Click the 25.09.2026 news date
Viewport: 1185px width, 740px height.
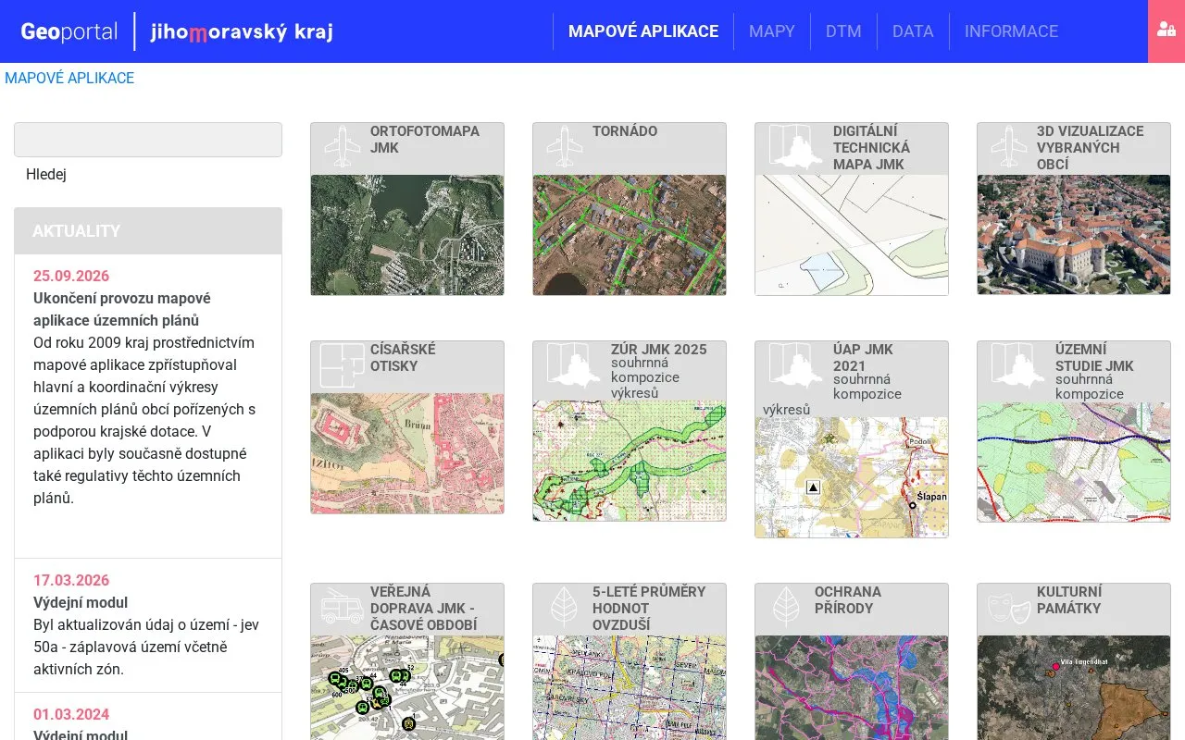[x=71, y=276]
